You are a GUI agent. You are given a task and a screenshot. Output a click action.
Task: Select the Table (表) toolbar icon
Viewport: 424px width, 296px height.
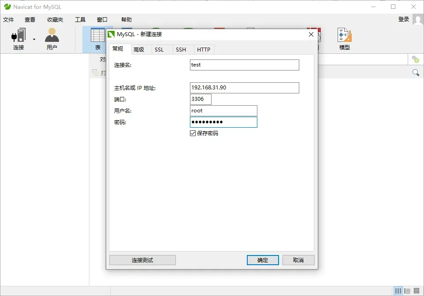click(x=97, y=36)
